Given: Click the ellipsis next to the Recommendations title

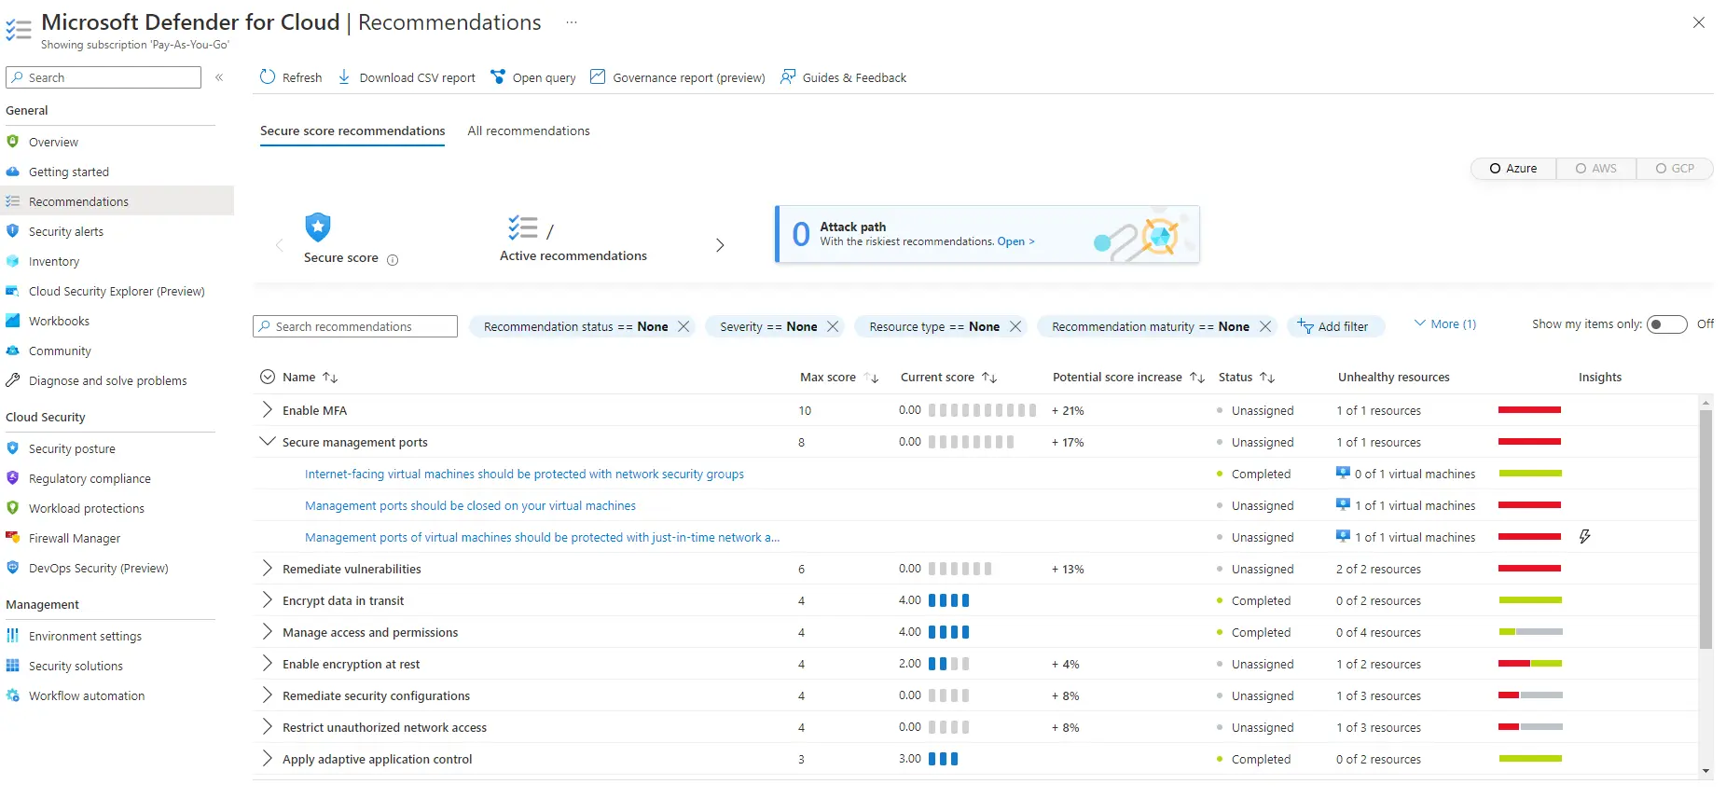Looking at the screenshot, I should (x=572, y=22).
